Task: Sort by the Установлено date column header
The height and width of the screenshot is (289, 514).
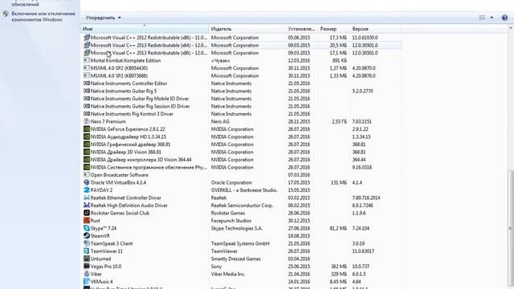Action: click(x=302, y=29)
